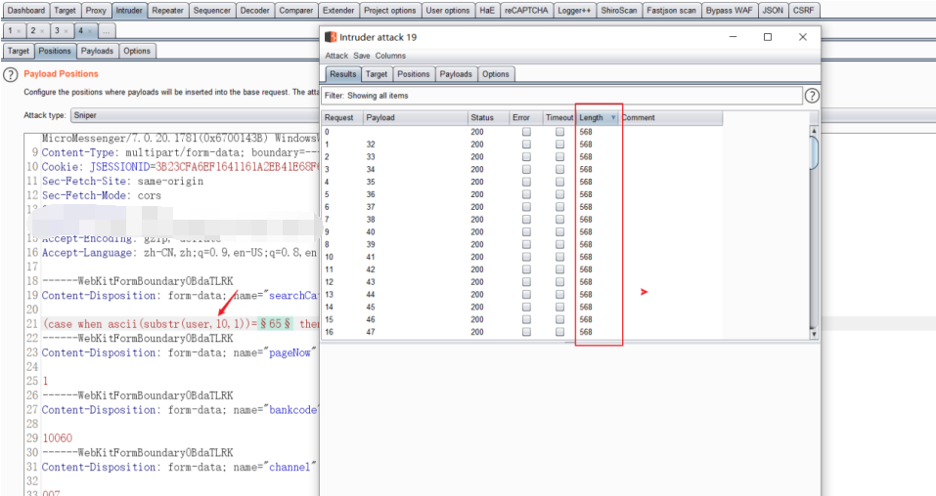Open the Bypass WAF tab
The width and height of the screenshot is (936, 496).
pyautogui.click(x=729, y=10)
